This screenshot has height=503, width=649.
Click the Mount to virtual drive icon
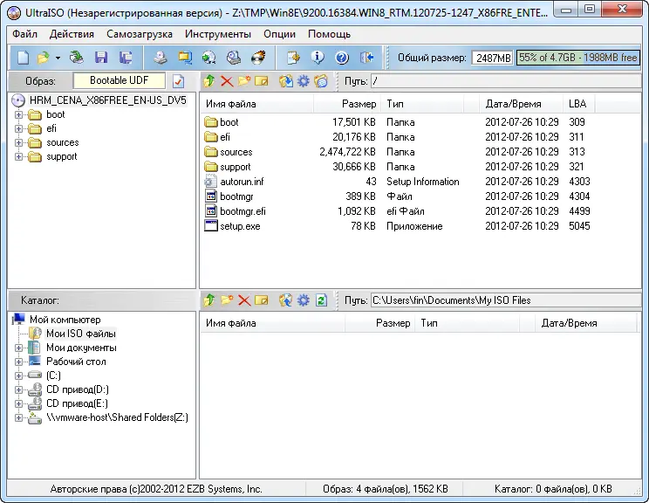(234, 58)
